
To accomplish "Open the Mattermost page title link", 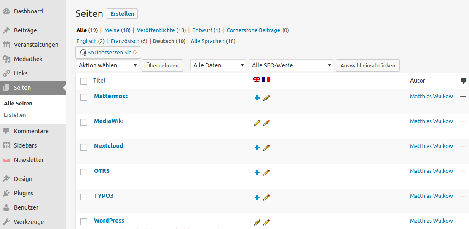I will pos(111,97).
